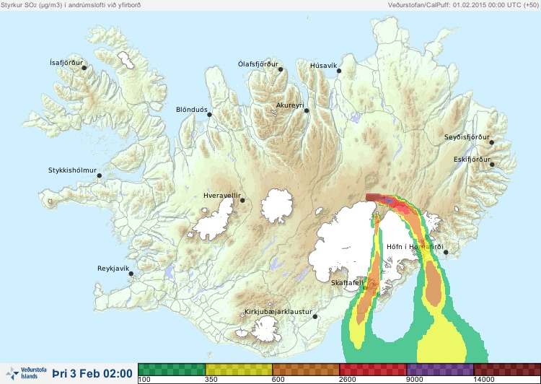
Task: Click the Eskifjörður label text
Action: (472, 160)
